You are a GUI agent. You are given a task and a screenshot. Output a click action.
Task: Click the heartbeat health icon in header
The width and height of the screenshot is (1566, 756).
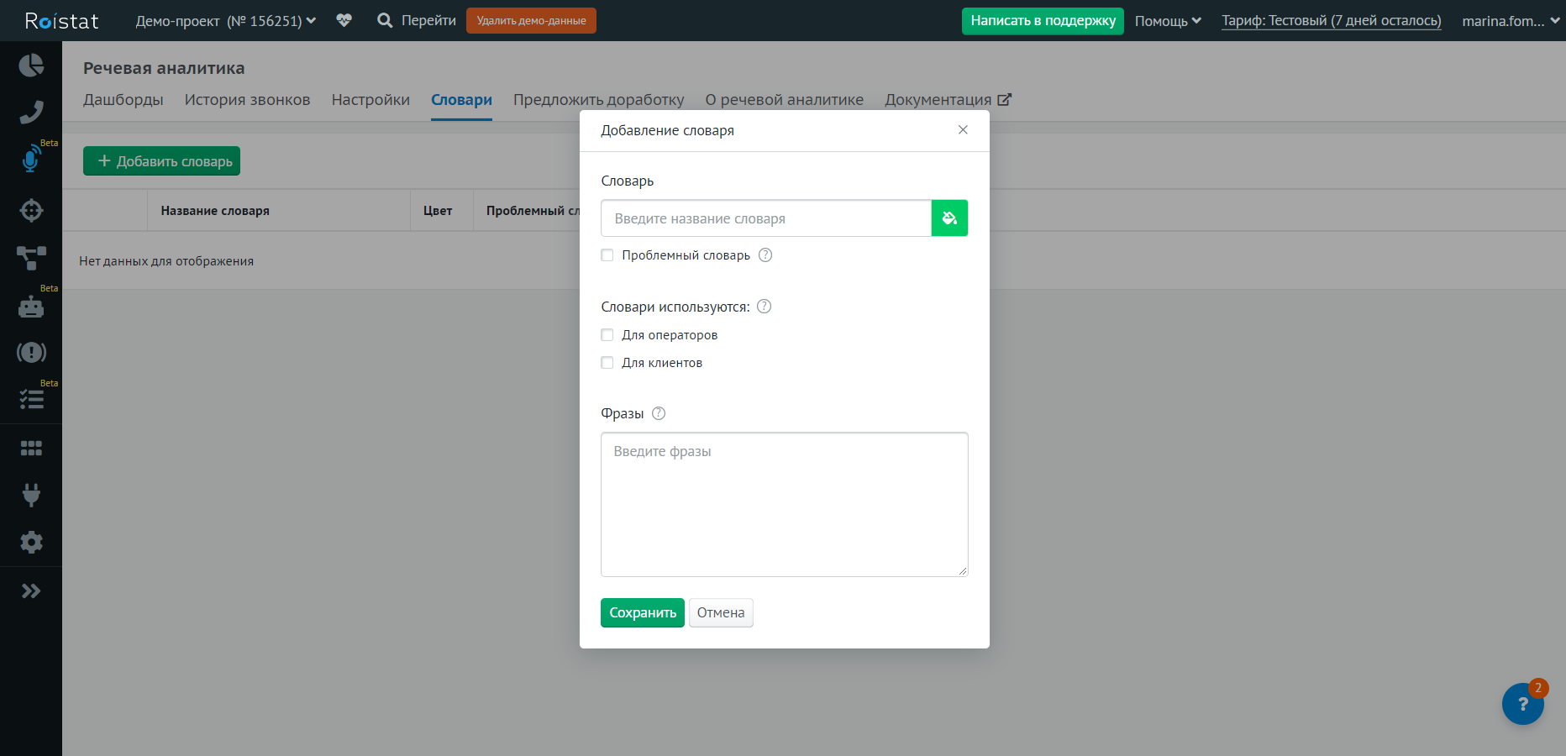point(344,20)
